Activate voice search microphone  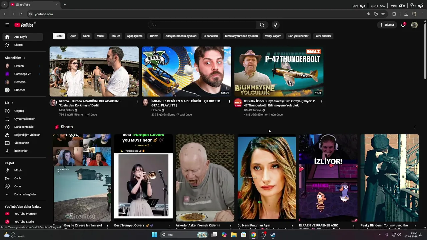(275, 25)
